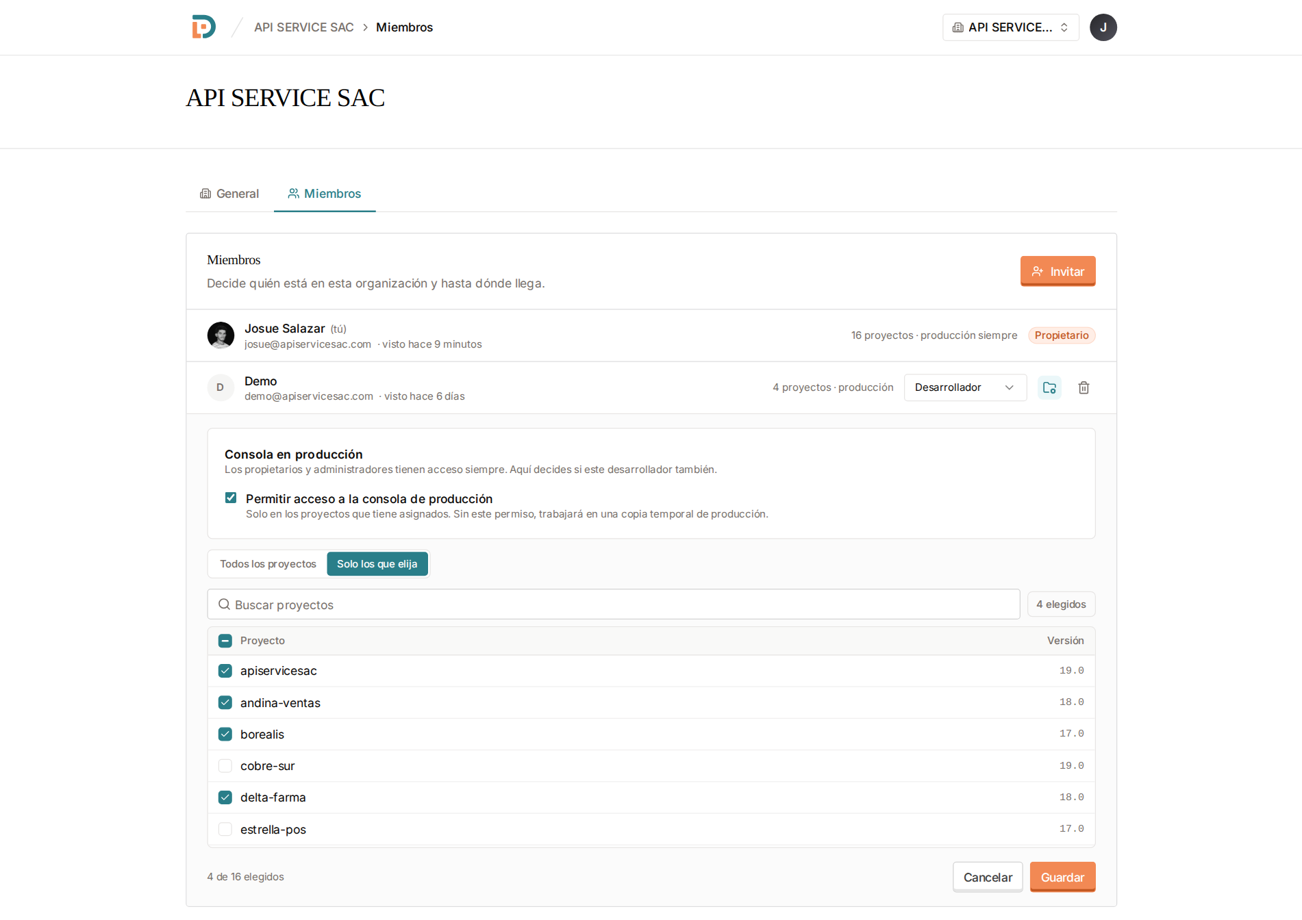The width and height of the screenshot is (1302, 920).
Task: Click the Miembros breadcrumb text
Action: point(404,27)
